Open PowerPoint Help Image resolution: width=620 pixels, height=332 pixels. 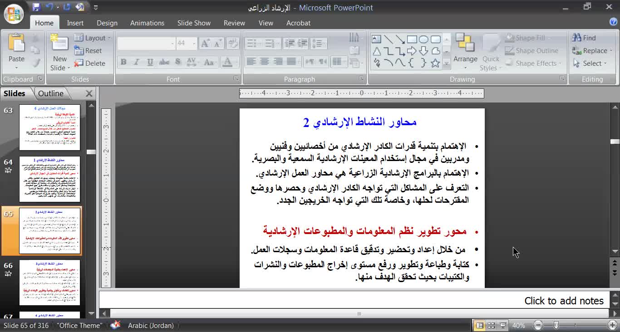coord(613,22)
